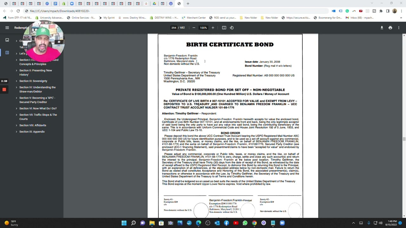The width and height of the screenshot is (406, 228).
Task: Open weather widget showing 78°F Sunny
Action: pos(11,223)
